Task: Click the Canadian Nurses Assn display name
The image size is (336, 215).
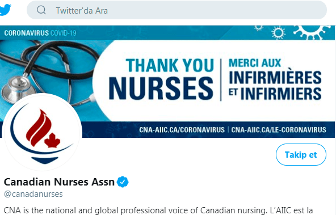Action: (x=59, y=182)
